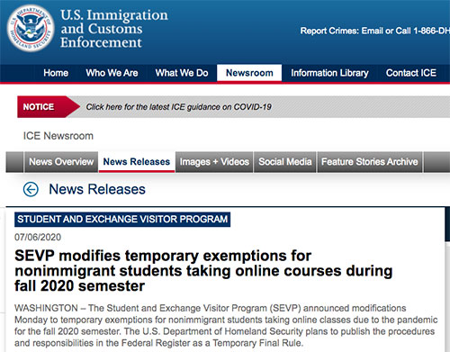
Task: Open the SEVP modifies temporary exemptions headline
Action: [203, 271]
